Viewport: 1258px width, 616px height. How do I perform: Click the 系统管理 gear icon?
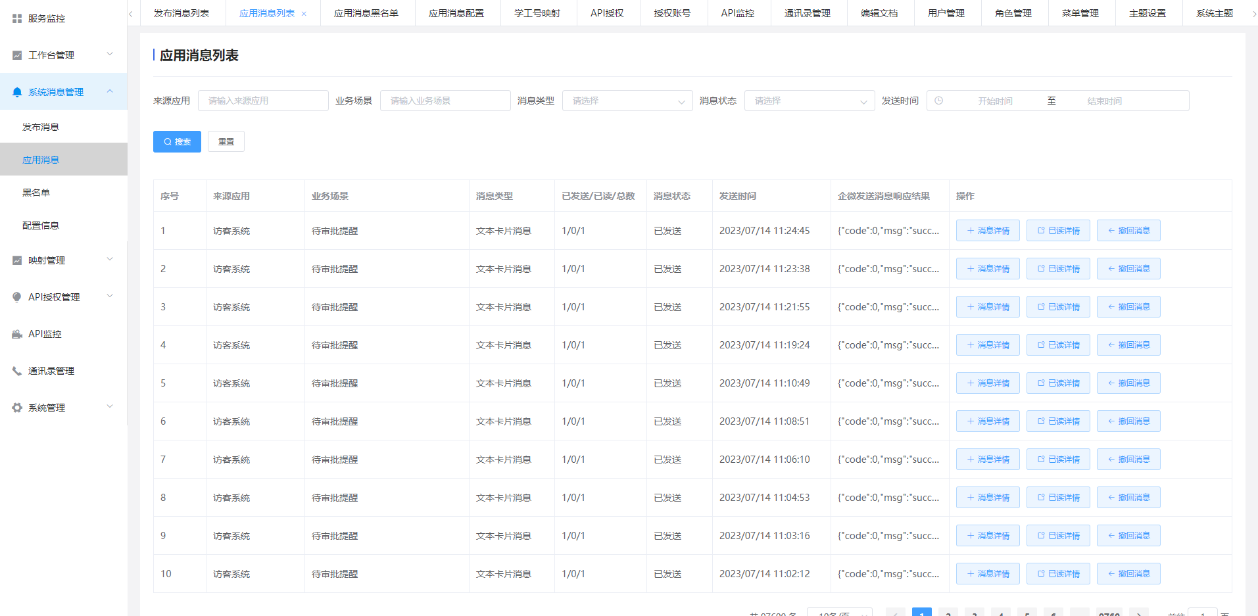[x=17, y=408]
